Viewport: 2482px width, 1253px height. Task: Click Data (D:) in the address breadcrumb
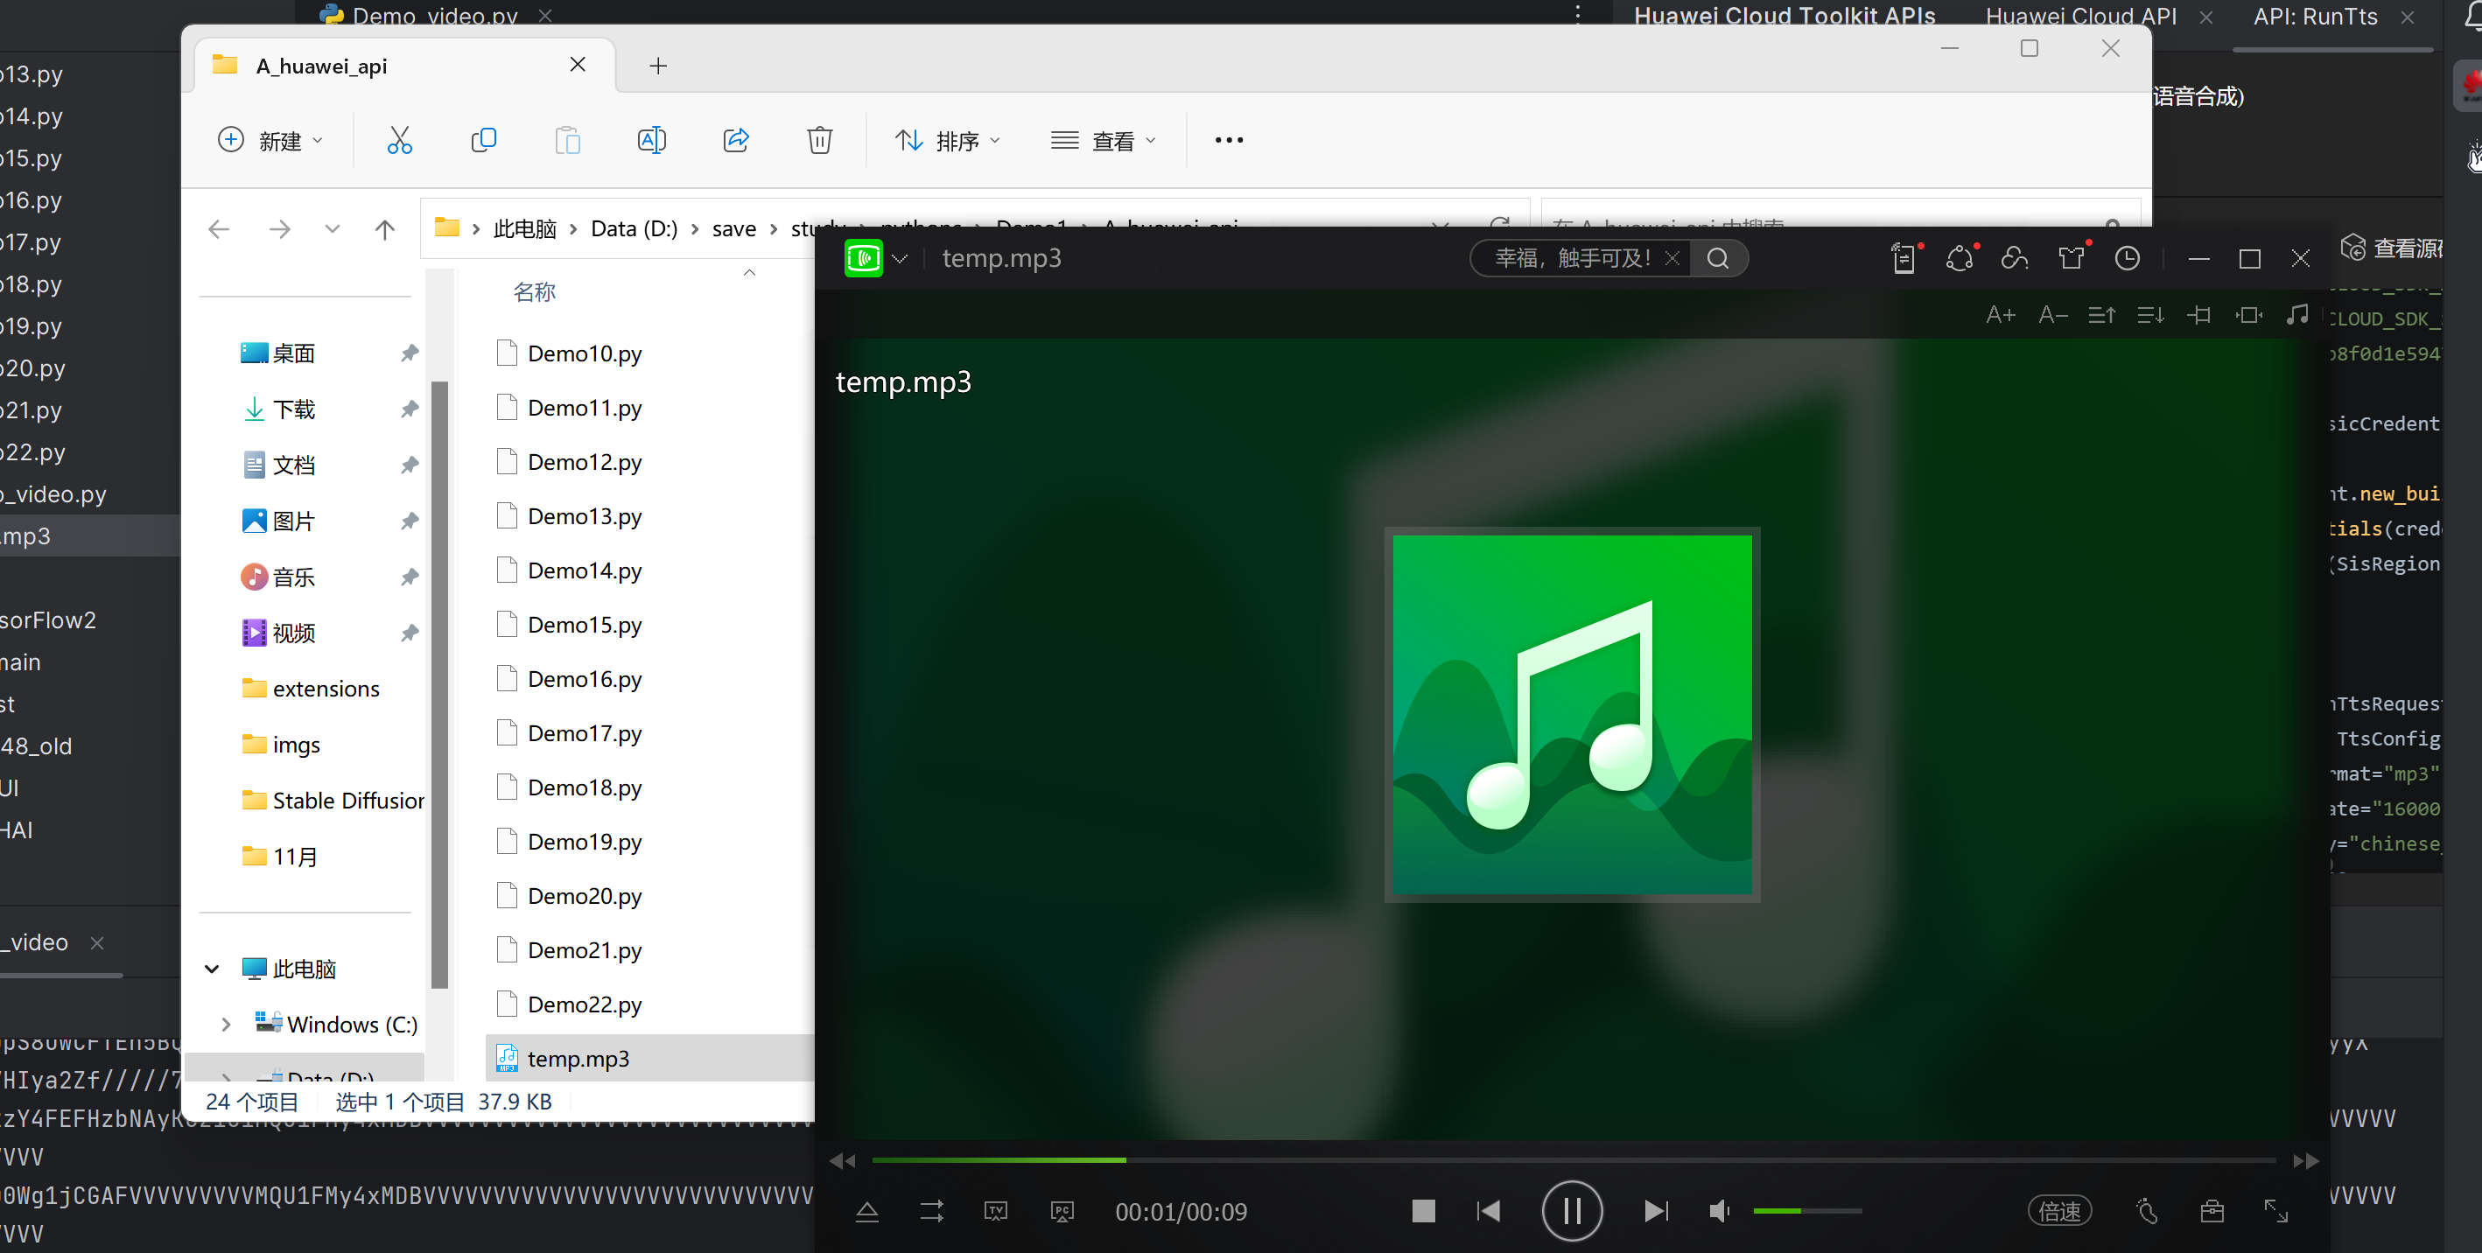pos(634,229)
